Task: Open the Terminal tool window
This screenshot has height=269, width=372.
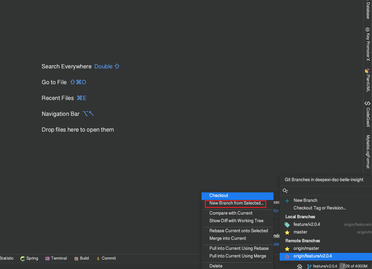Action: tap(56, 258)
